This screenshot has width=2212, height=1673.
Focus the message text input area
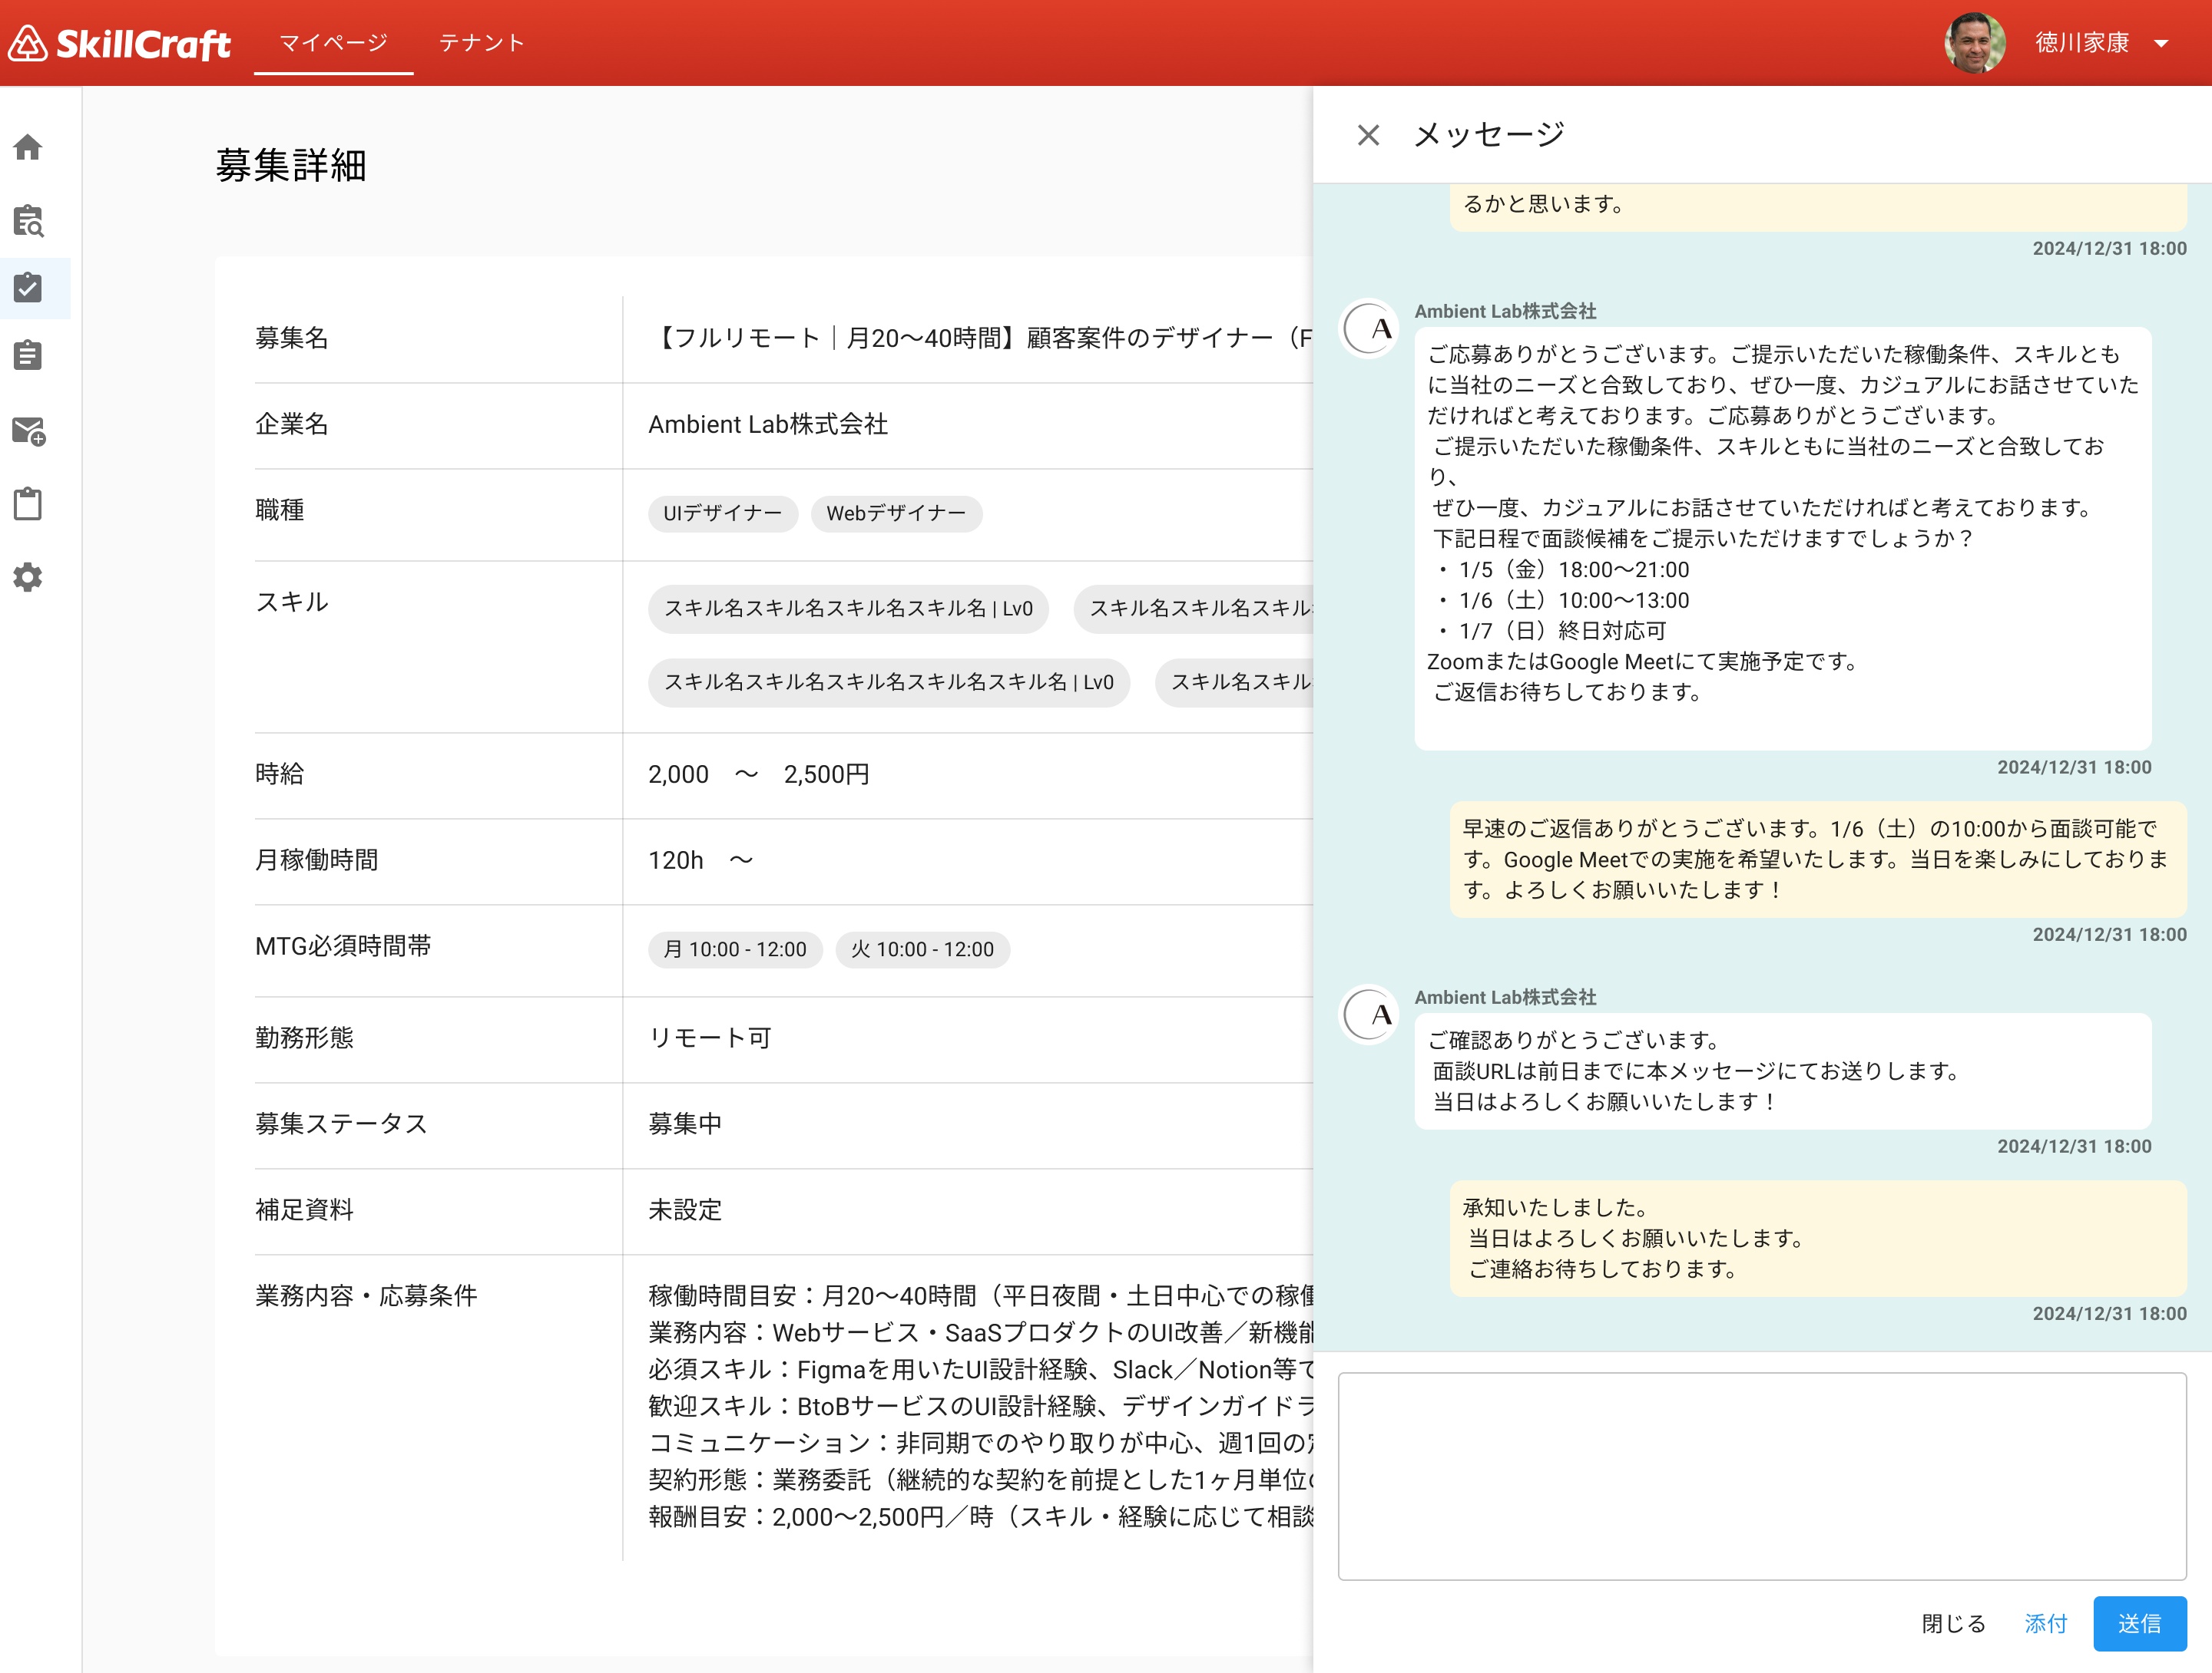pos(1762,1475)
